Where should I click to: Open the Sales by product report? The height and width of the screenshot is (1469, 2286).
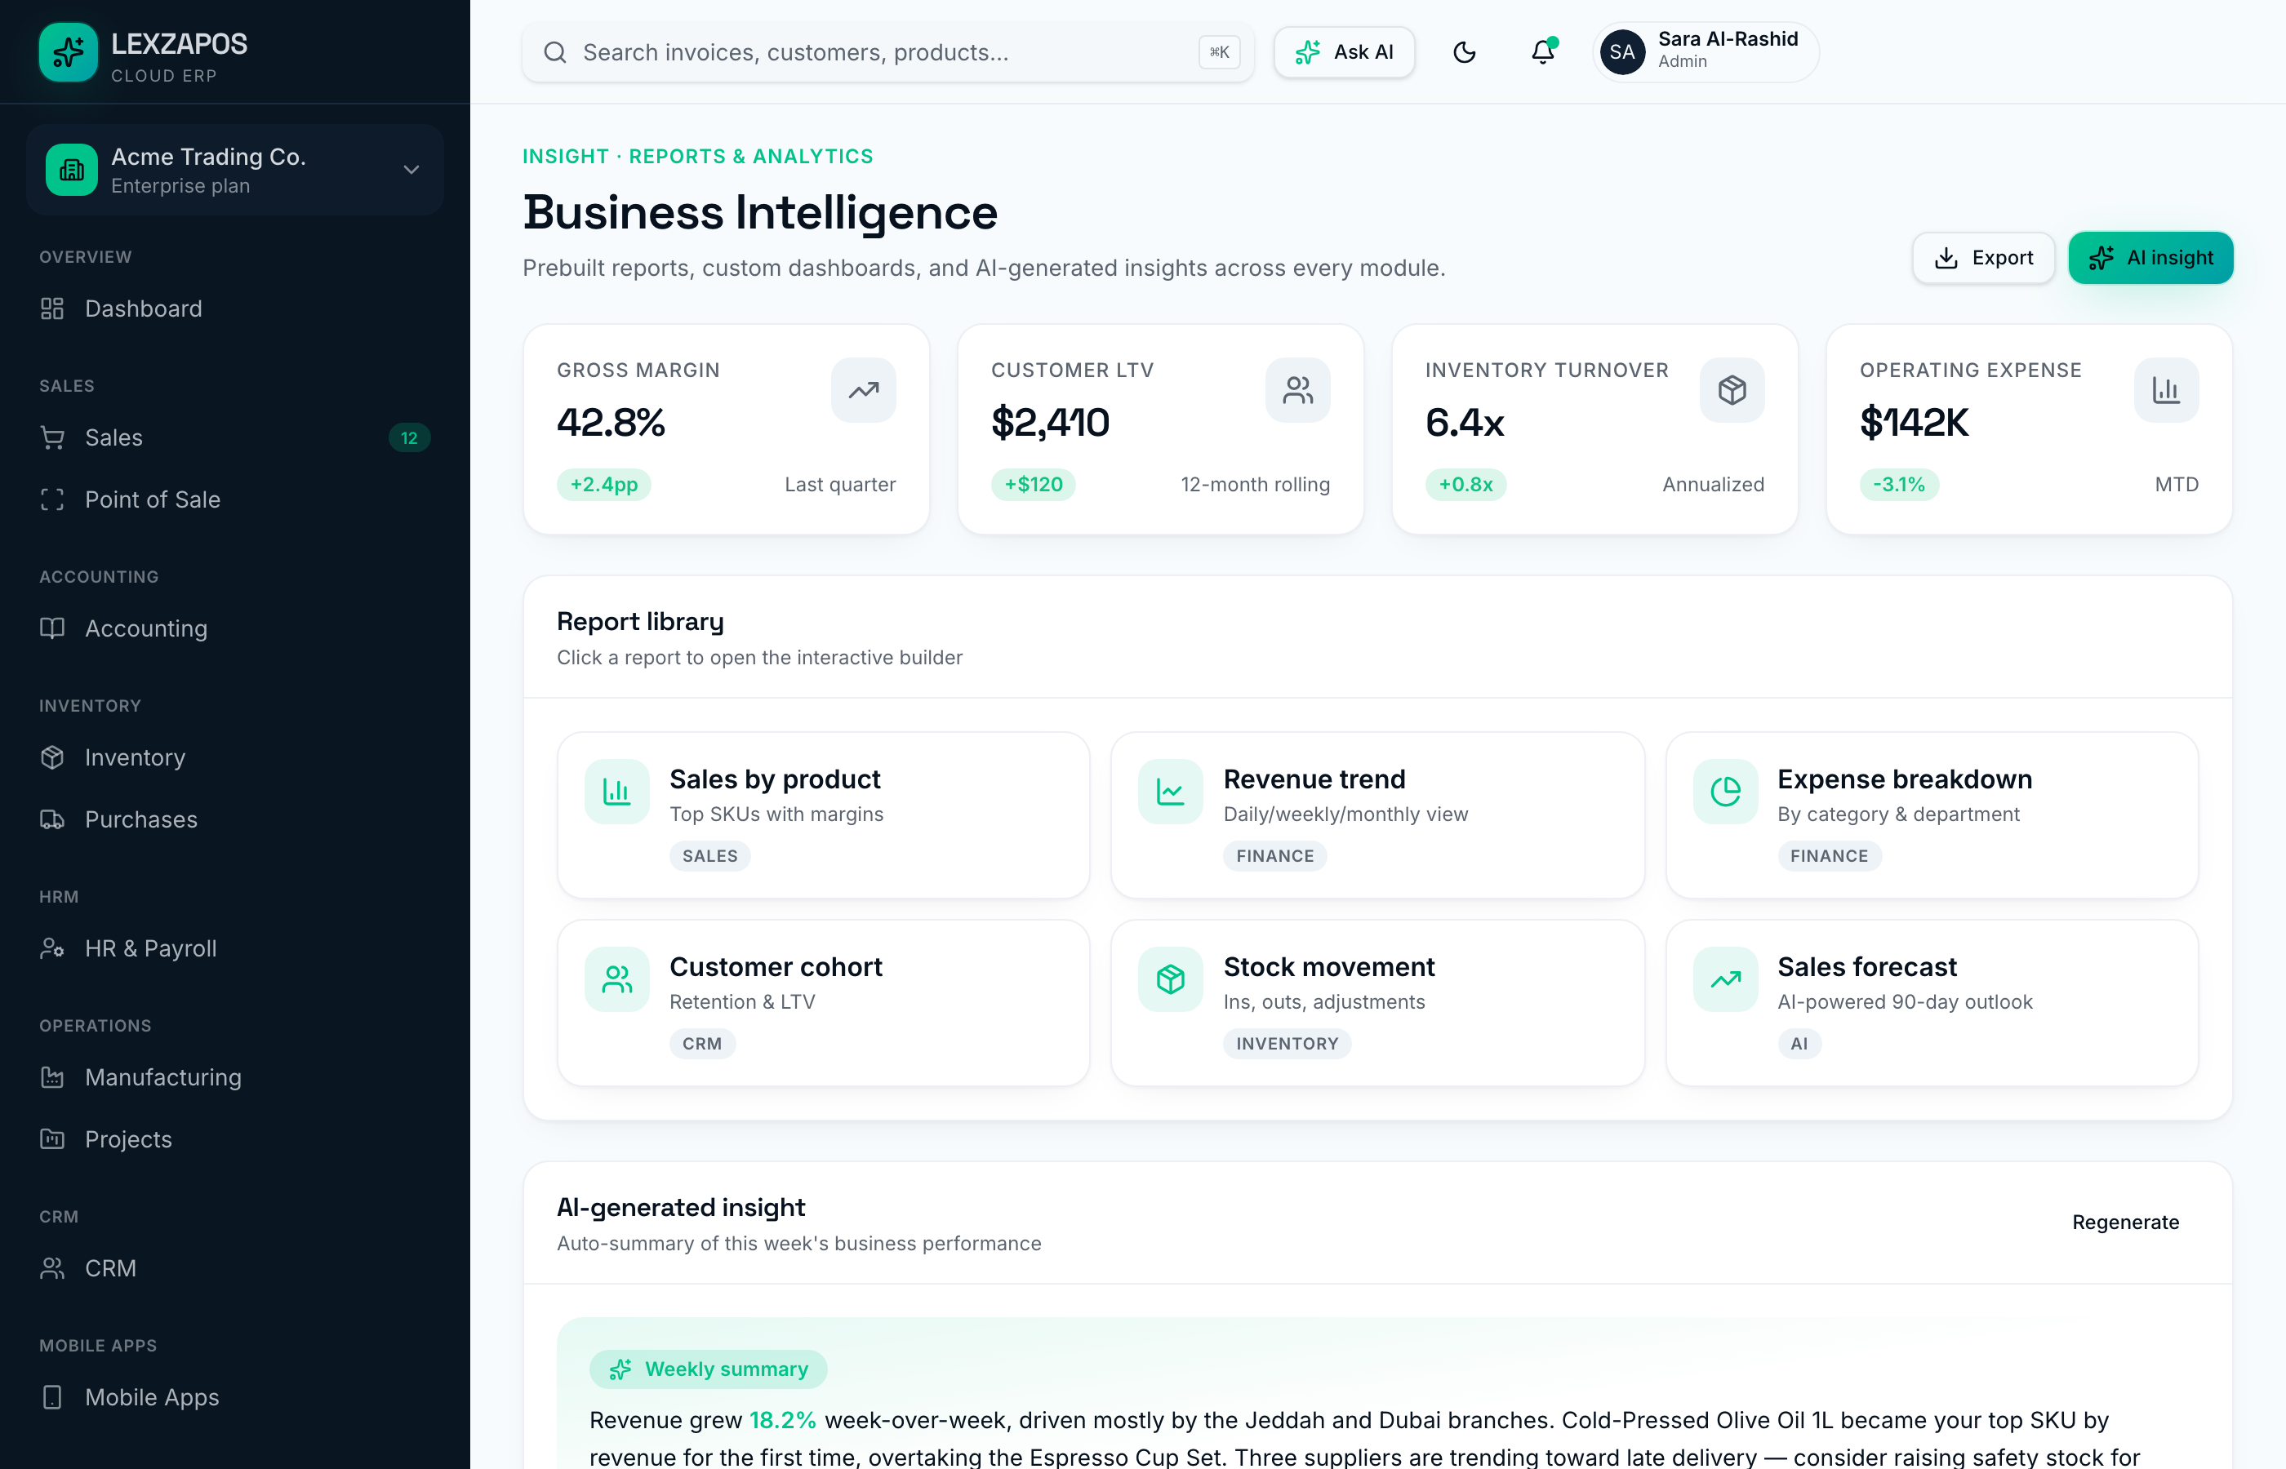[x=824, y=814]
